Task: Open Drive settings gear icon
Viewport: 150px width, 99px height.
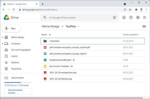Action: click(138, 18)
